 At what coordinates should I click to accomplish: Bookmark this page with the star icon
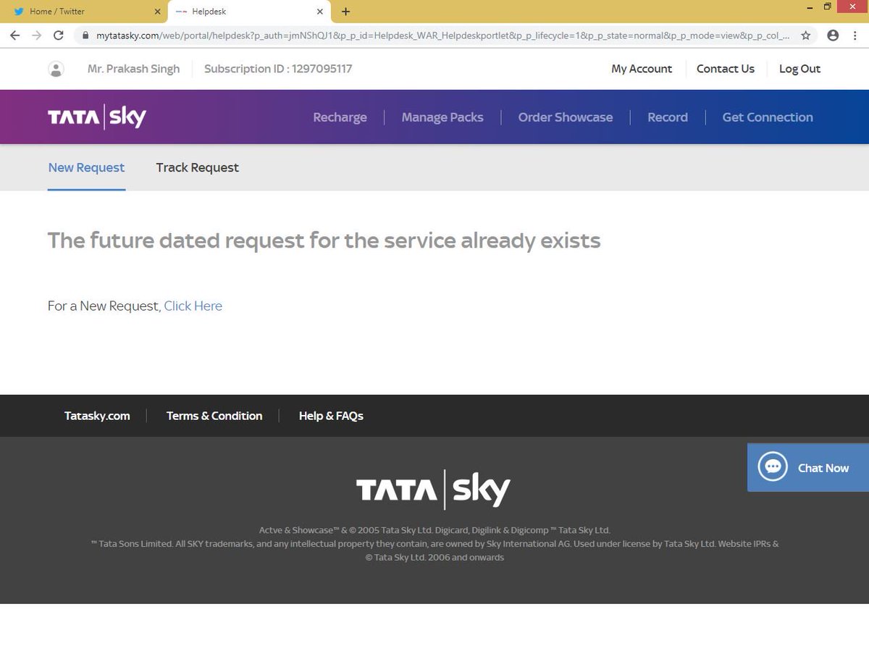point(806,35)
